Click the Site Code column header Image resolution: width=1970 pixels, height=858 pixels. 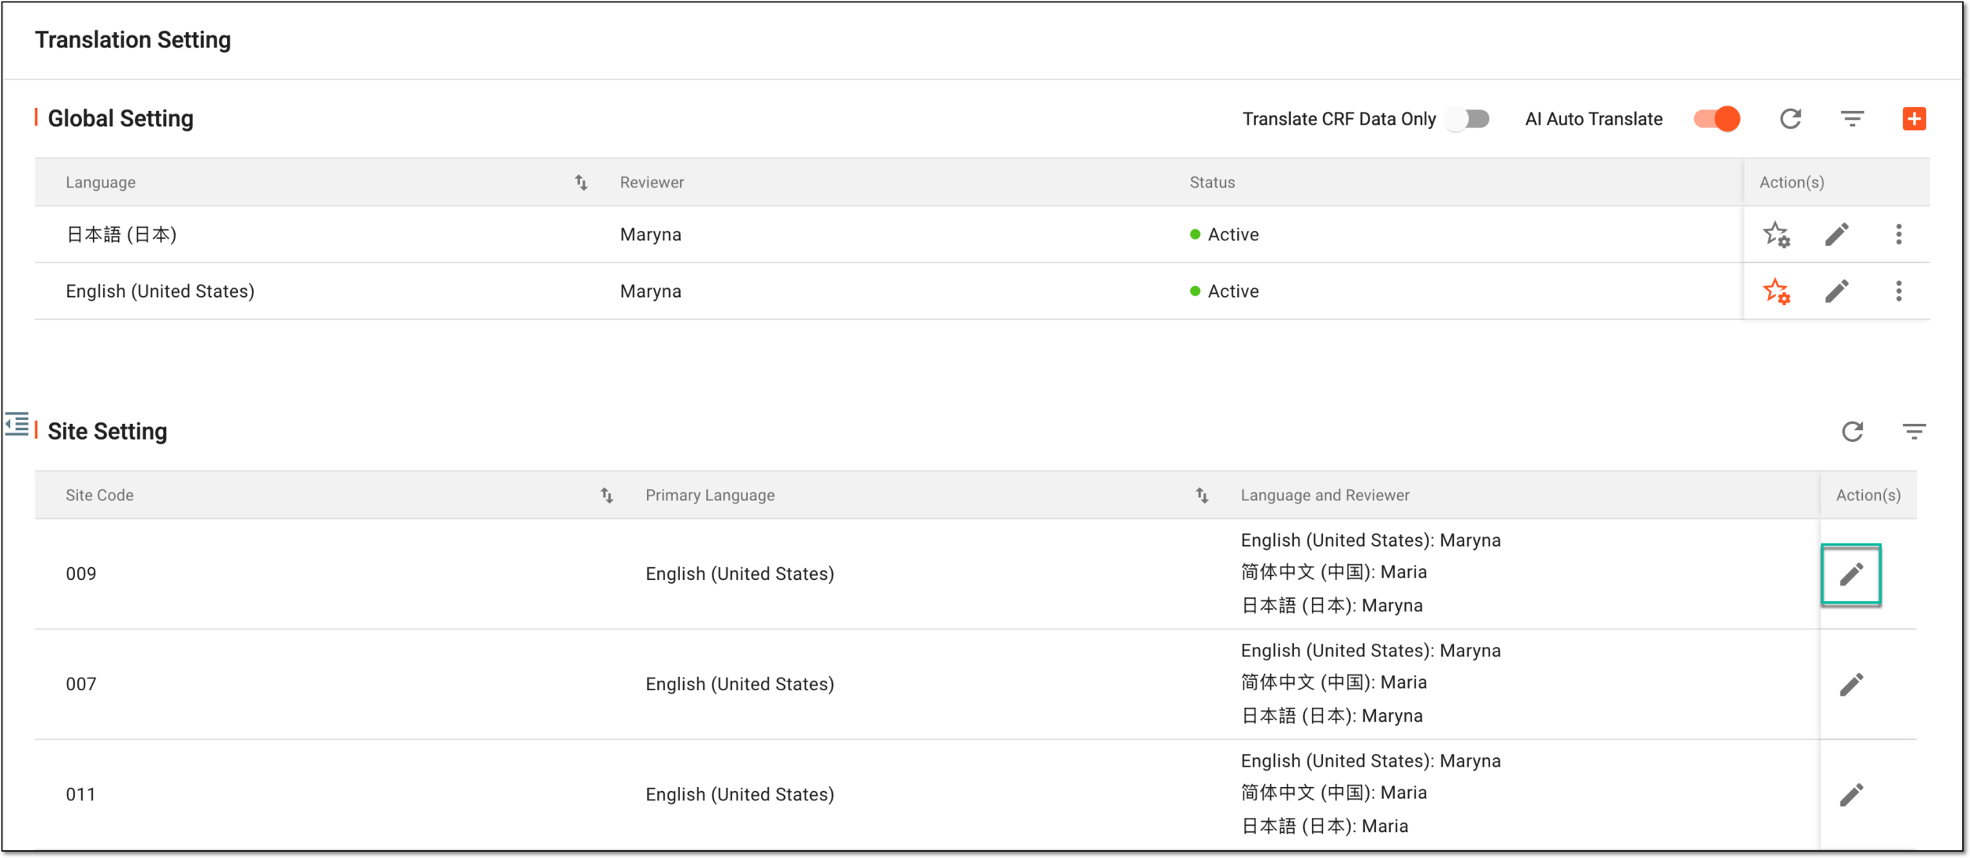[x=99, y=496]
